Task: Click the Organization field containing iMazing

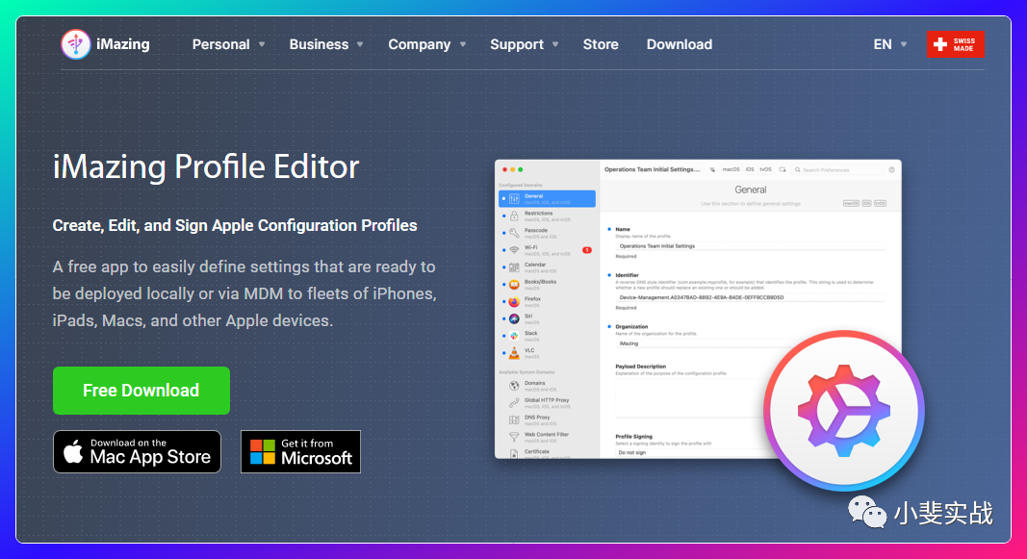Action: click(x=706, y=343)
